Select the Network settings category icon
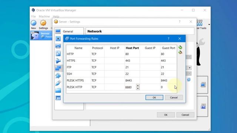Image resolution: width=237 pixels, height=133 pixels. [x=58, y=68]
